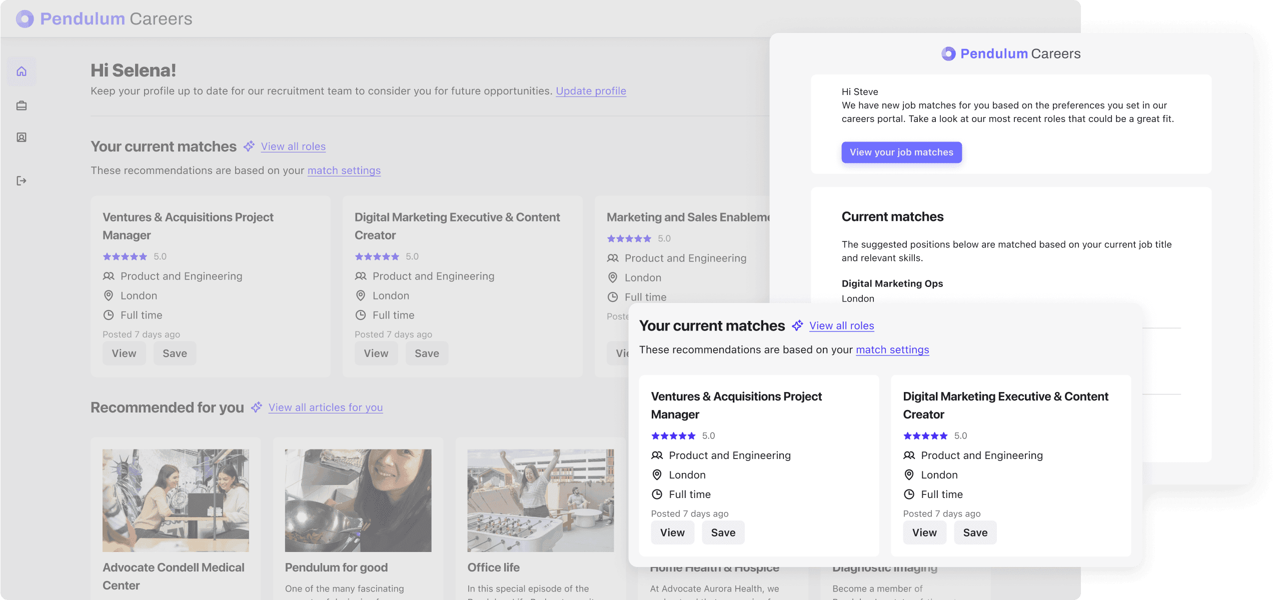This screenshot has height=600, width=1282.
Task: Save dimmed Ventures & Acquisitions Project Manager job
Action: [175, 353]
